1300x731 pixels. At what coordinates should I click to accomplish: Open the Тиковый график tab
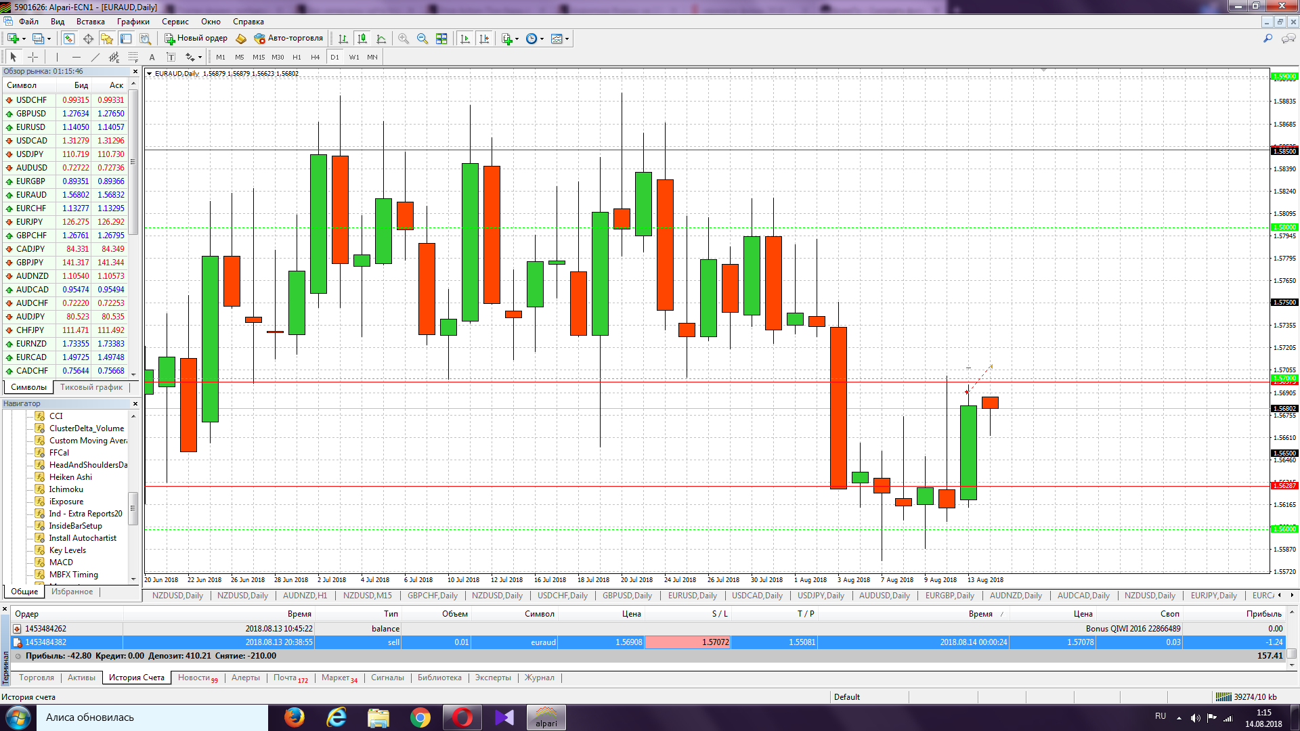[91, 387]
